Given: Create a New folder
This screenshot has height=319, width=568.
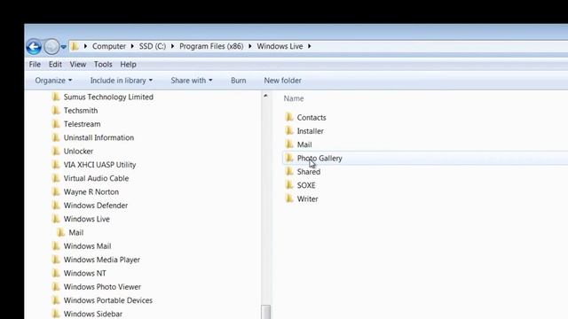Looking at the screenshot, I should tap(282, 81).
